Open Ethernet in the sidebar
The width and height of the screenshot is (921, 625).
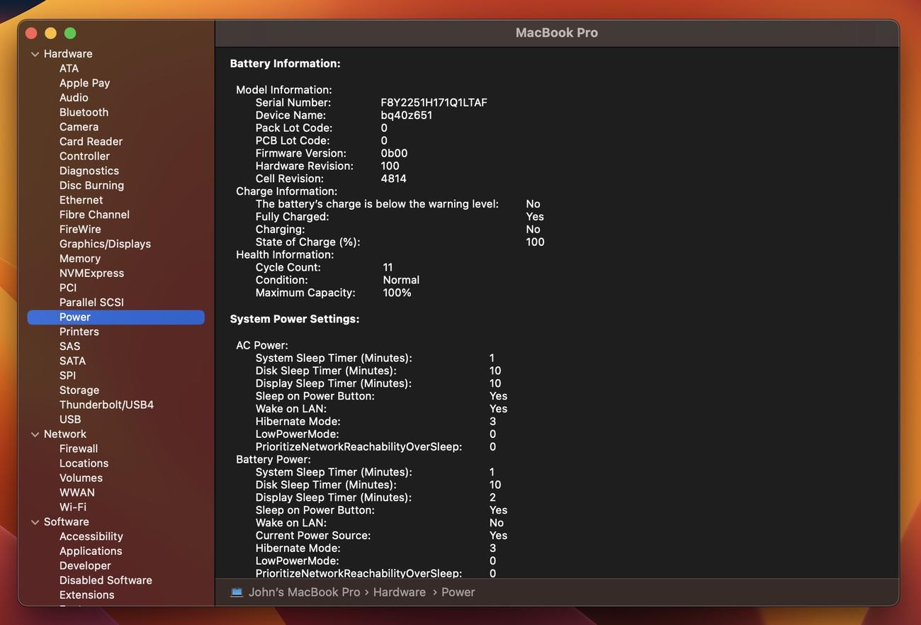tap(81, 201)
